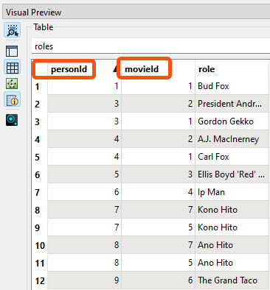Select the layout panel view icon

(x=12, y=52)
